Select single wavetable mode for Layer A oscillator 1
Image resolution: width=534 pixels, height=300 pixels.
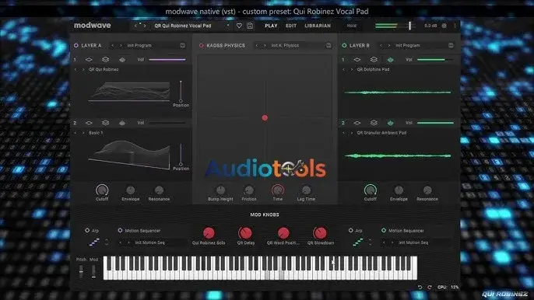click(89, 60)
